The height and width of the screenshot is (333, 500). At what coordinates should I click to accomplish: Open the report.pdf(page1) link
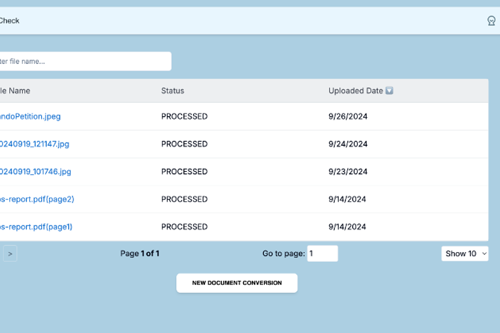coord(36,227)
